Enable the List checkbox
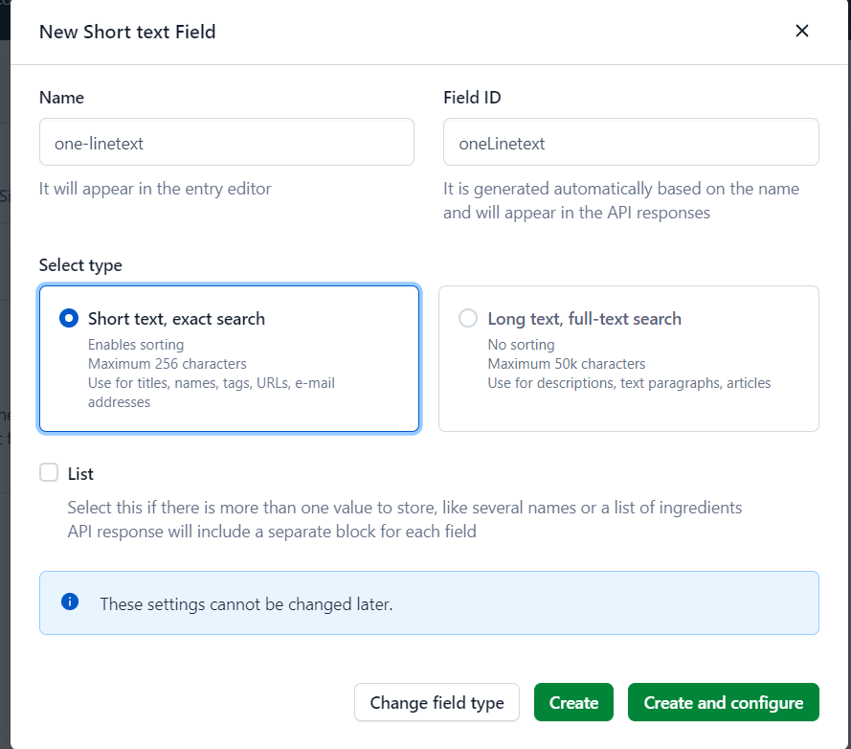This screenshot has height=749, width=851. pos(49,472)
